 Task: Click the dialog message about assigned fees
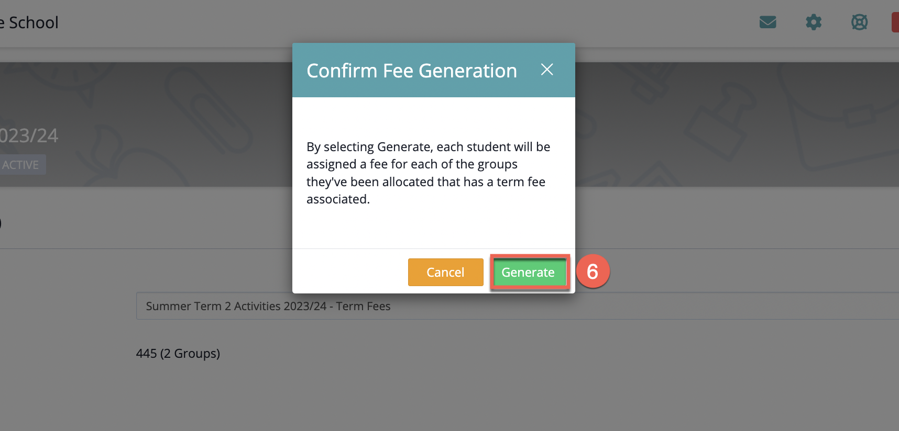coord(428,173)
